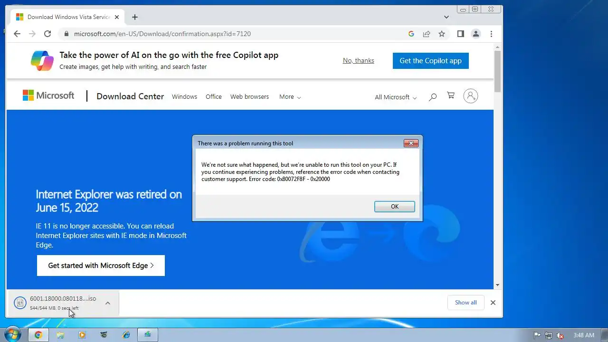Viewport: 608px width, 342px height.
Task: Dismiss Copilot banner with No, thanks
Action: point(359,60)
